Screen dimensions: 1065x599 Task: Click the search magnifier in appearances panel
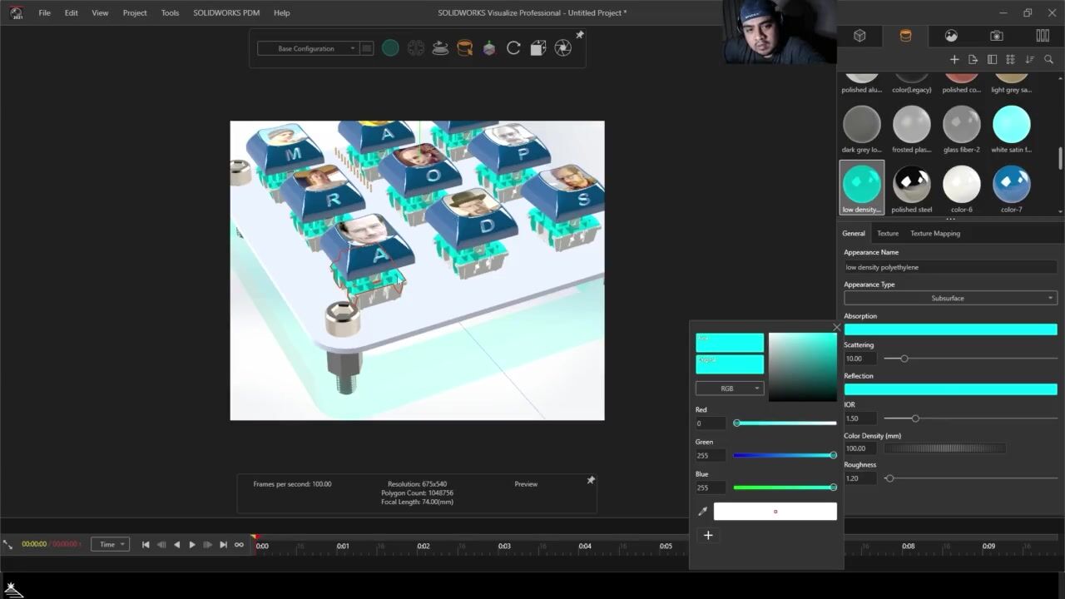click(1048, 60)
